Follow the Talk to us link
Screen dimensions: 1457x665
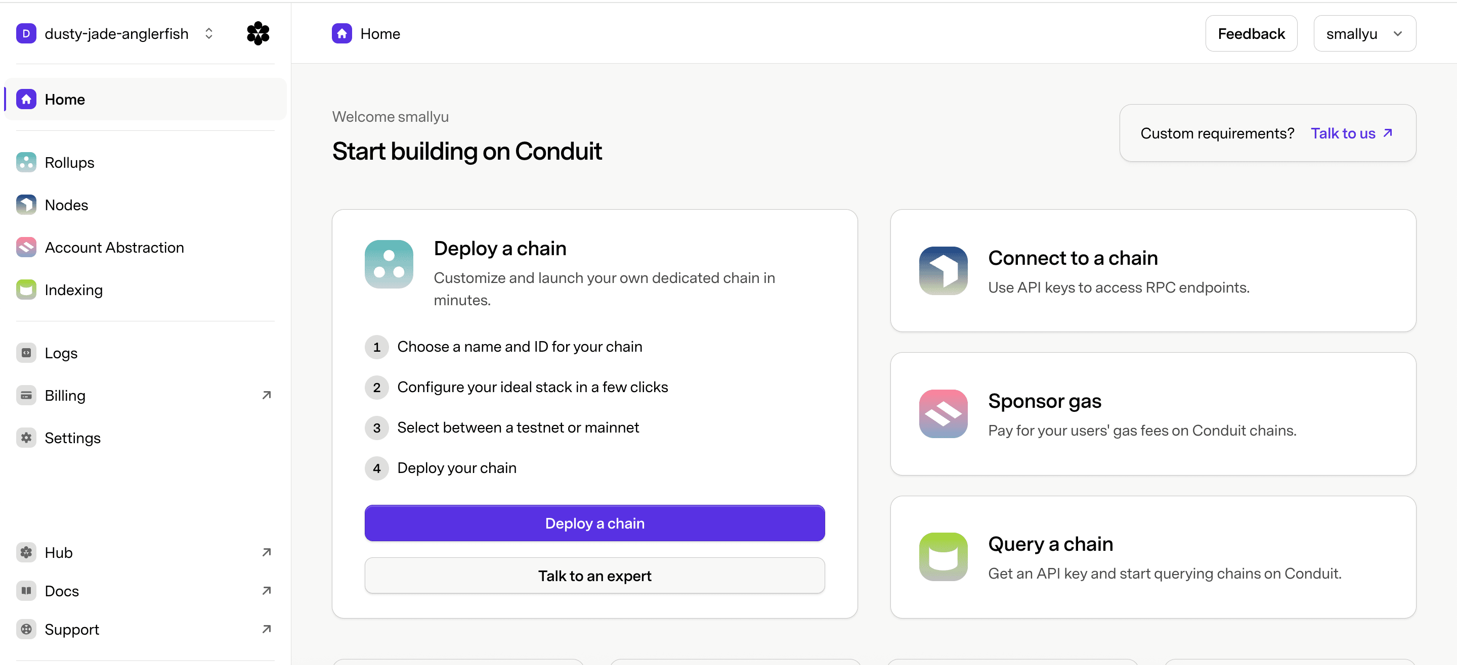1351,133
